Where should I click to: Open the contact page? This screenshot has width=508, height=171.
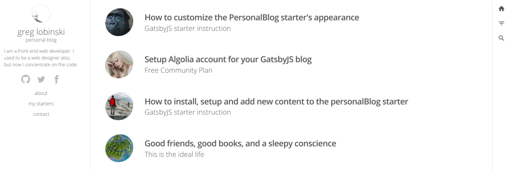click(x=41, y=114)
